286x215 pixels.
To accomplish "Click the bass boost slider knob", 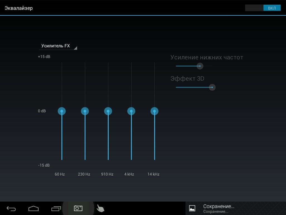I will click(x=200, y=66).
